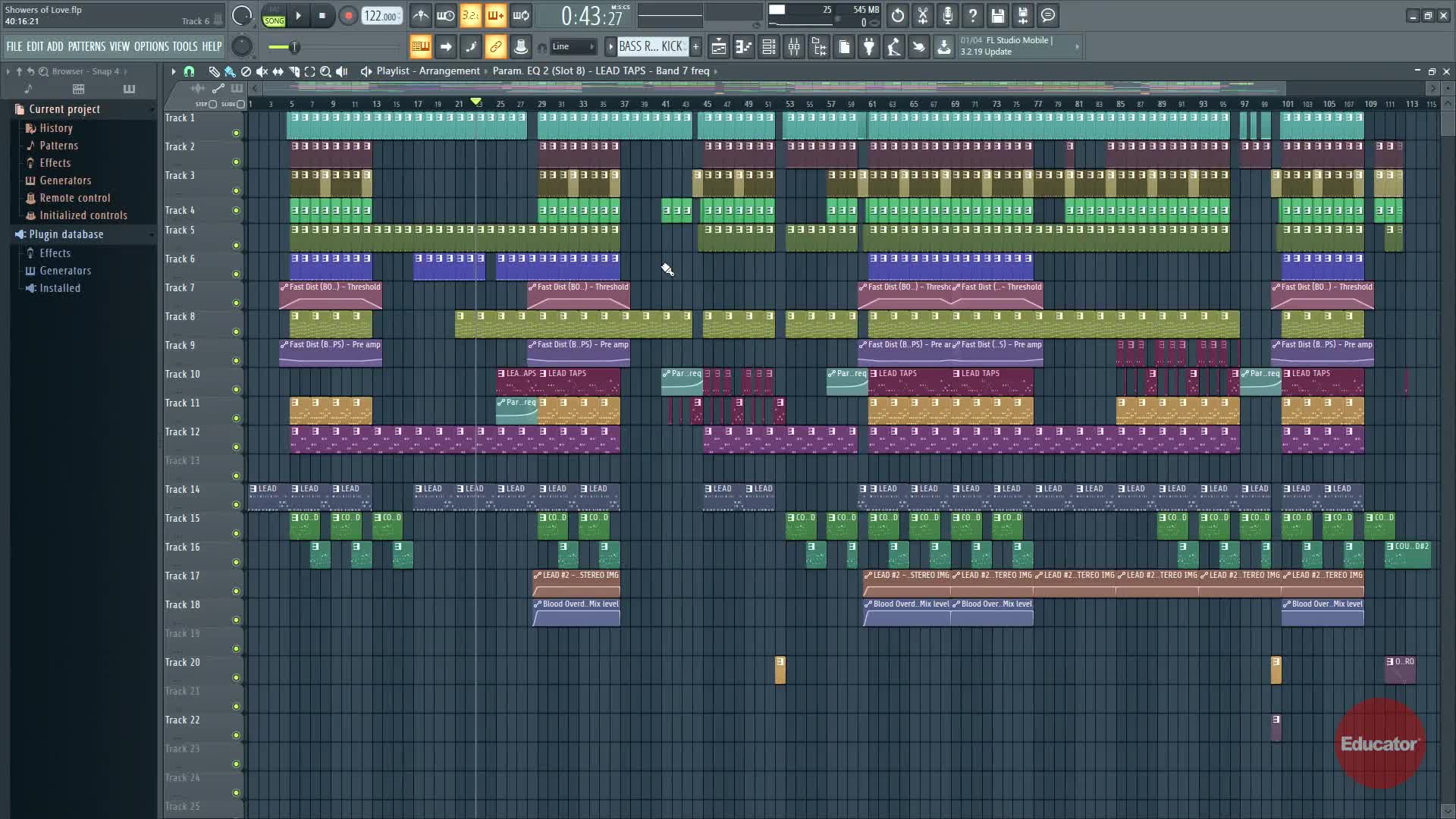Open the mixer window icon
The width and height of the screenshot is (1456, 819).
click(794, 47)
